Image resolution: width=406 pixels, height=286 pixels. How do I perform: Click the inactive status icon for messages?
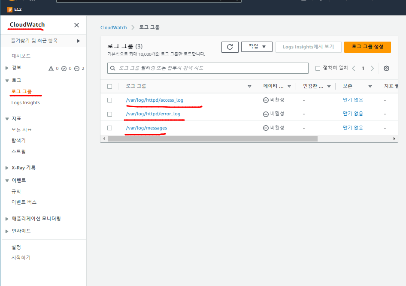(x=266, y=128)
